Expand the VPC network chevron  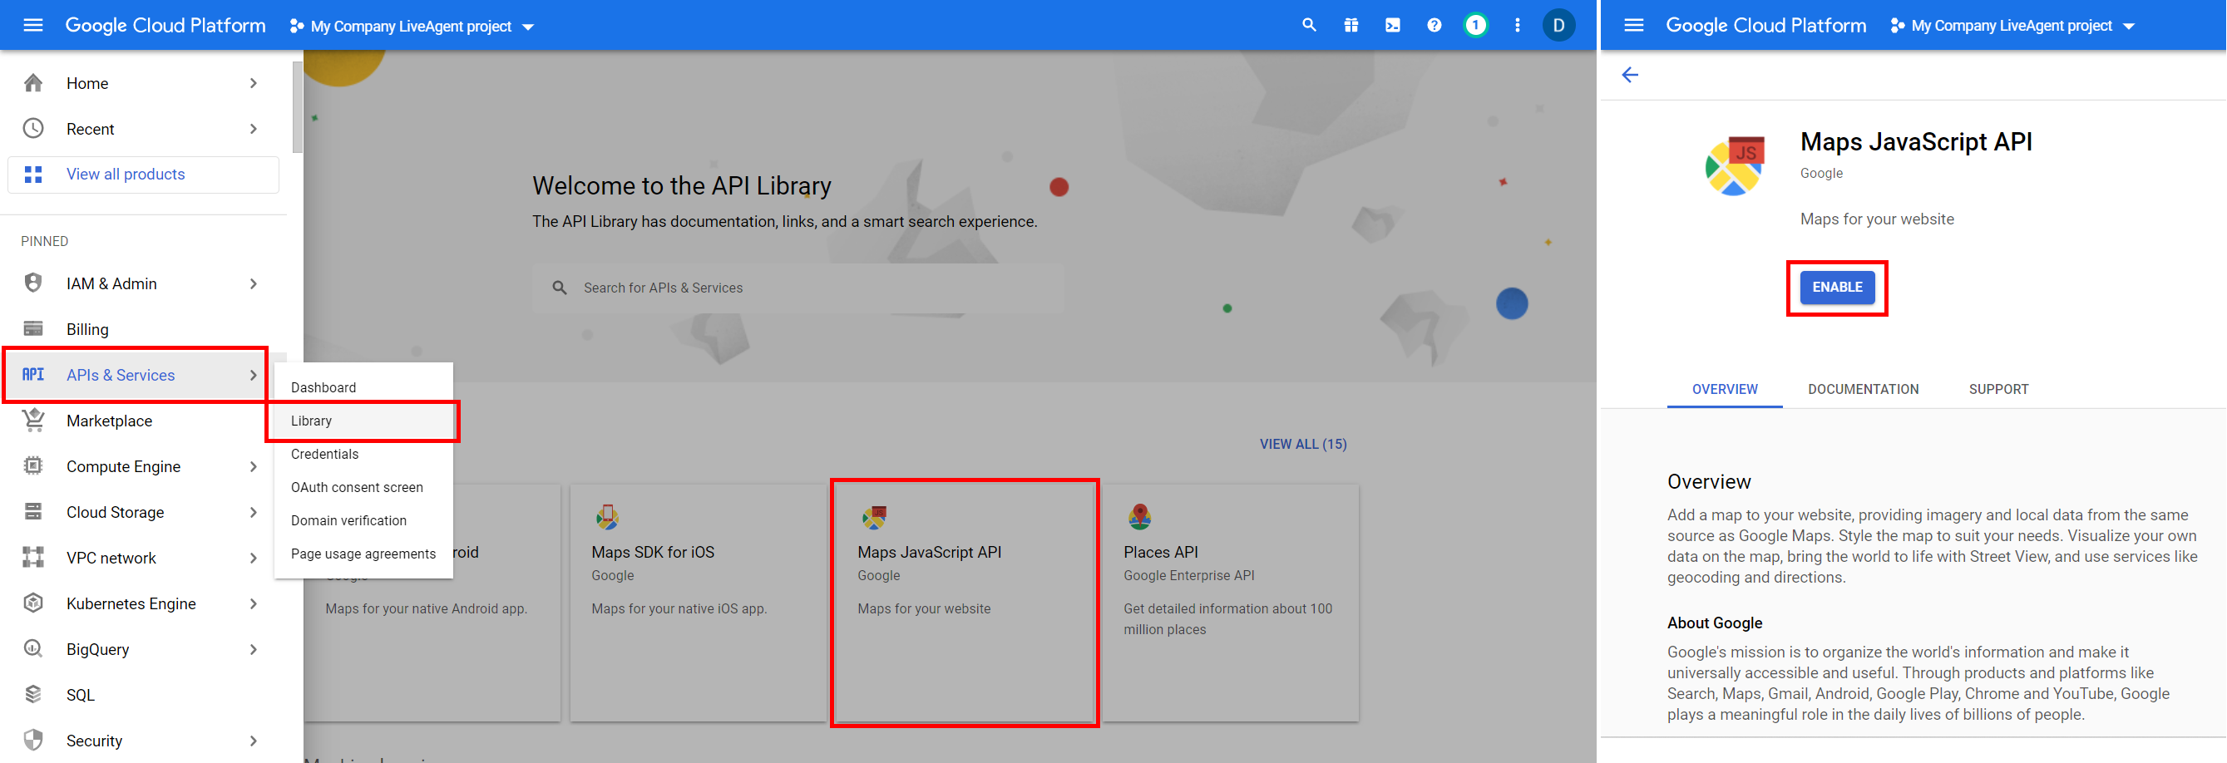254,559
